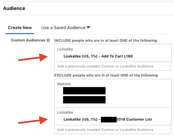Click the first redacted Website audience entry

click(x=84, y=91)
